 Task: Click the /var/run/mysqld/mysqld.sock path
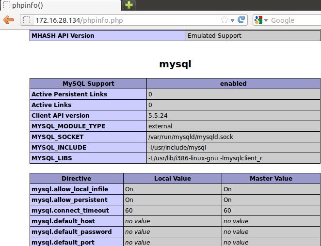click(x=191, y=137)
